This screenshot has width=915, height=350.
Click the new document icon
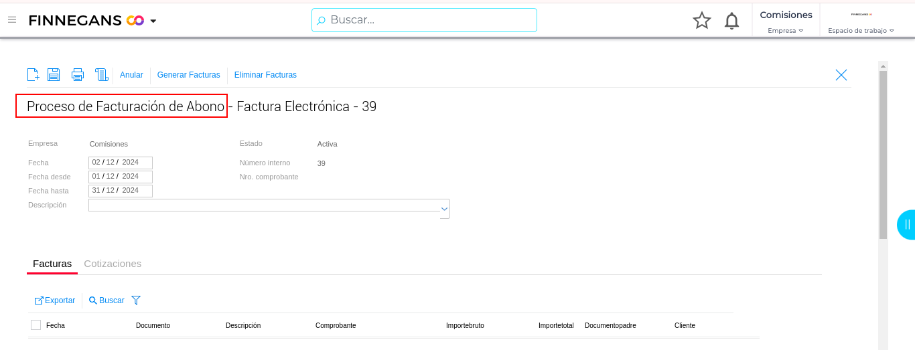(33, 75)
